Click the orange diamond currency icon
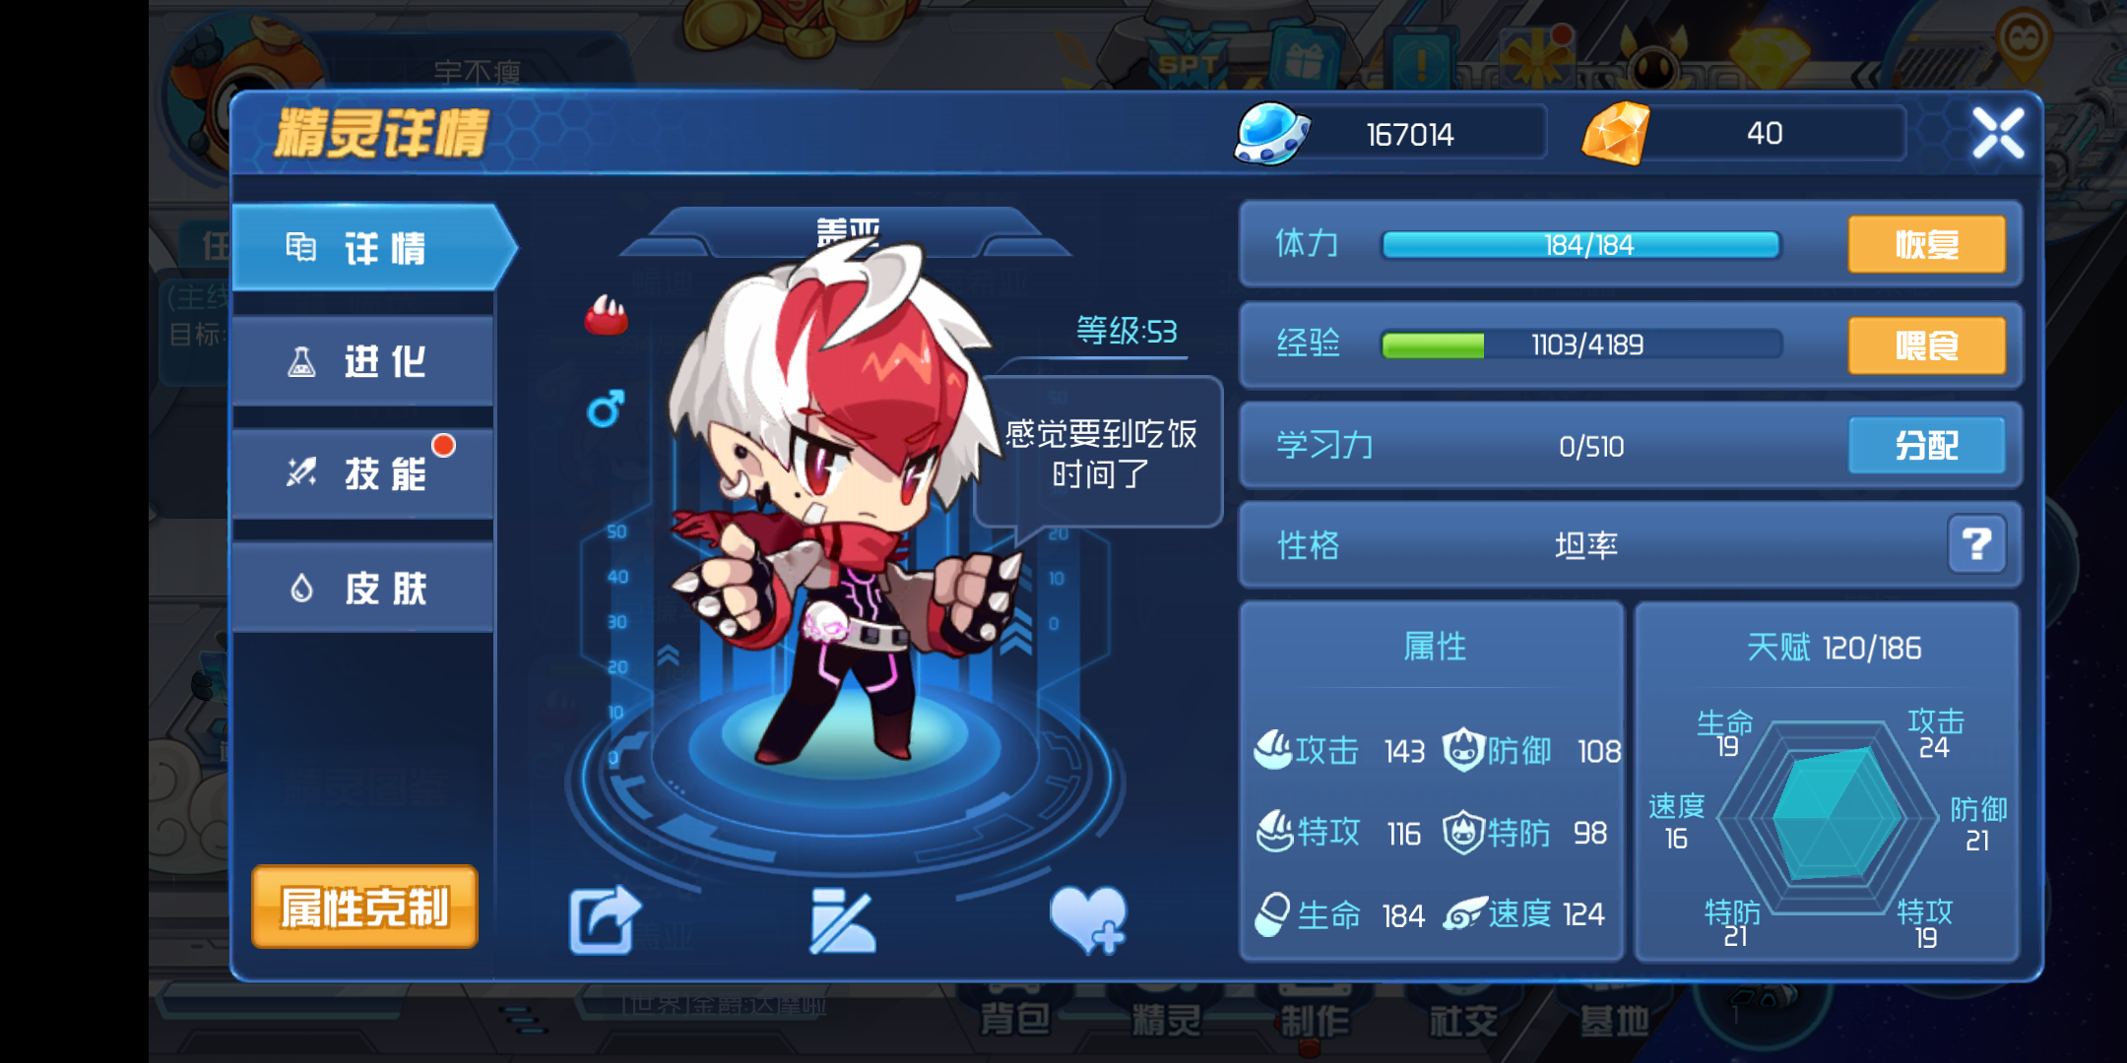This screenshot has height=1063, width=2127. click(1616, 133)
